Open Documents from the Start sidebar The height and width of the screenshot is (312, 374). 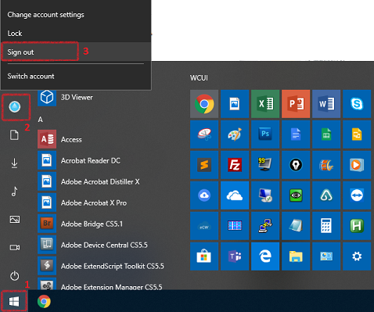pyautogui.click(x=14, y=135)
